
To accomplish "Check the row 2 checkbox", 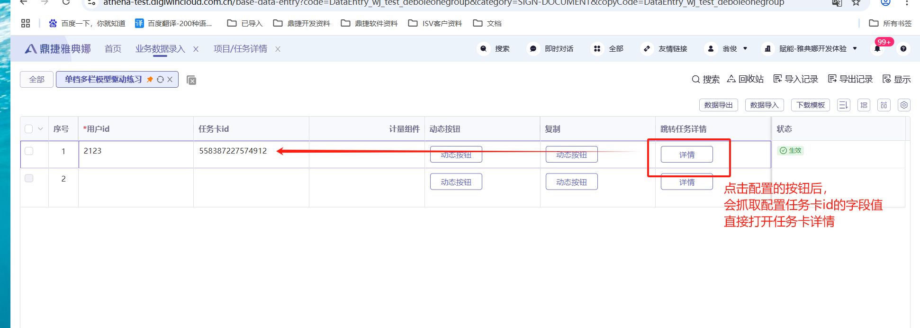I will [29, 178].
